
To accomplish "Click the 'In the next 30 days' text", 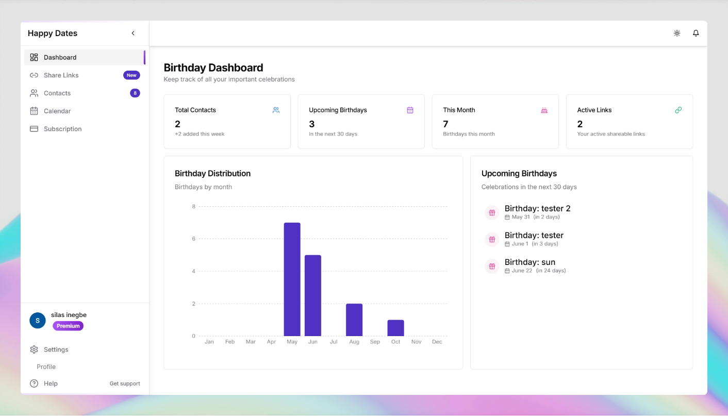I will (333, 134).
